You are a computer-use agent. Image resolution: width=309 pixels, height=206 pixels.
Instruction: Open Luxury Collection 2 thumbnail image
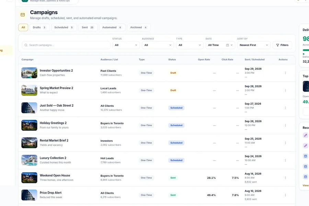click(x=29, y=160)
